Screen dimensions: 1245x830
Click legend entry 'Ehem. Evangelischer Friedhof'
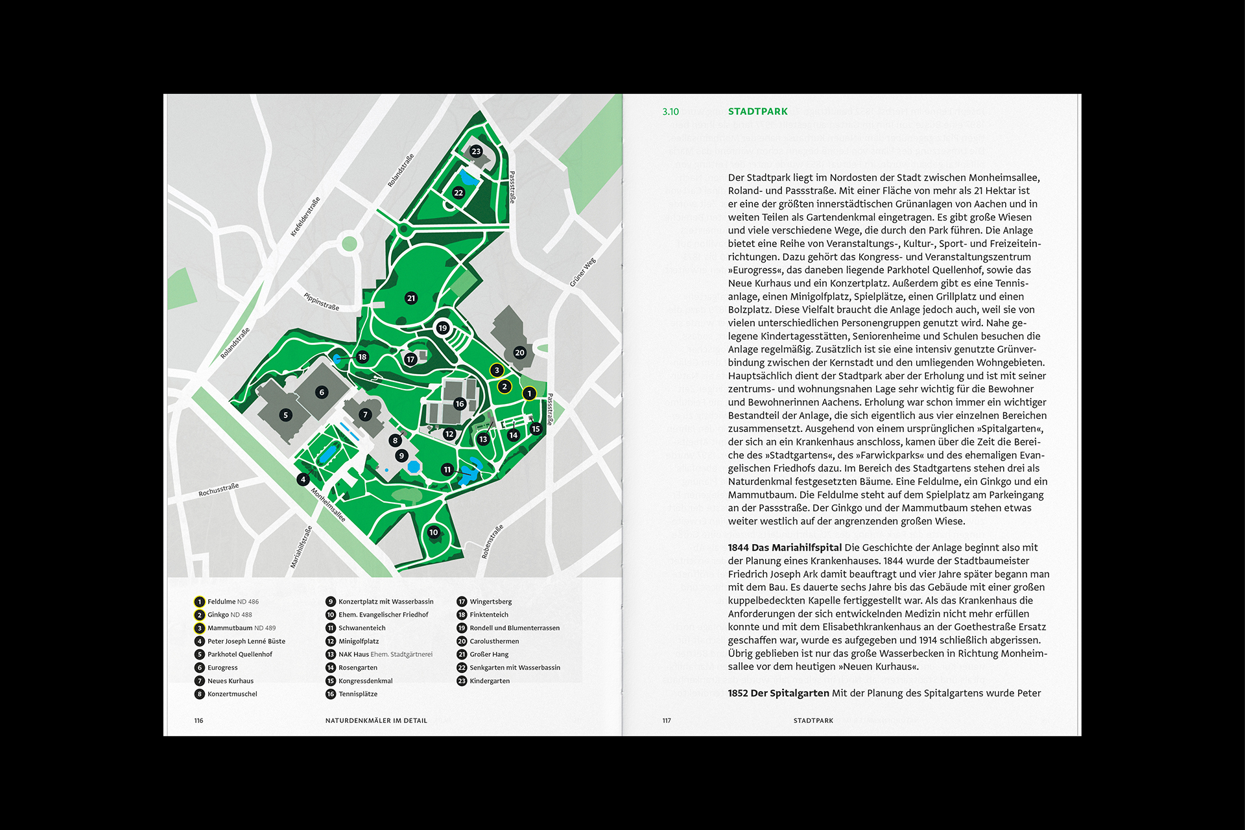pyautogui.click(x=377, y=615)
